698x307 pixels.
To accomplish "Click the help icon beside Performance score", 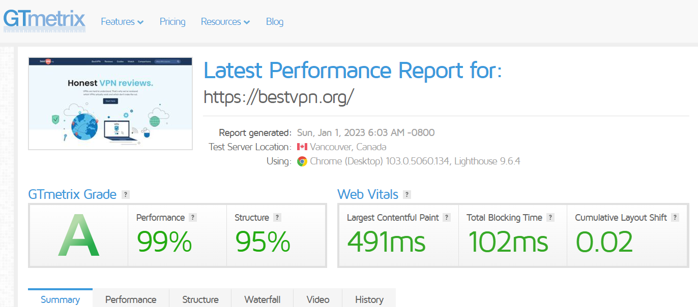I will 193,217.
